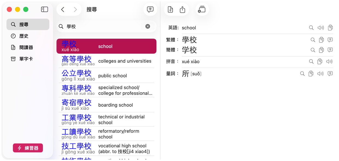Screen dimensions: 339x161
Task: Open the share toolbar icon
Action: 182,10
